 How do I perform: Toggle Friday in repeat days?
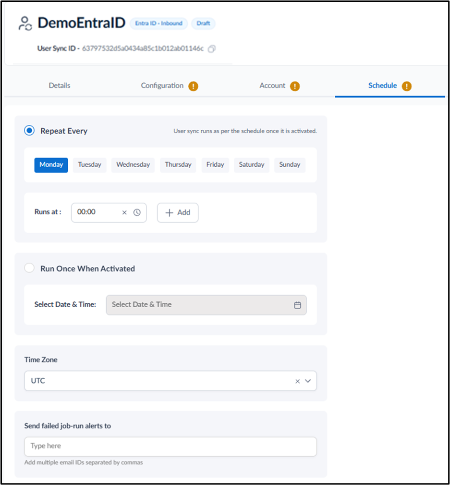[215, 165]
